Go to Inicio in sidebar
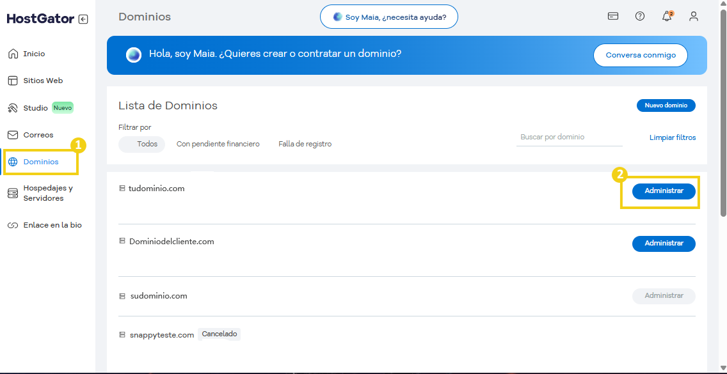Viewport: 727px width, 374px height. coord(34,54)
